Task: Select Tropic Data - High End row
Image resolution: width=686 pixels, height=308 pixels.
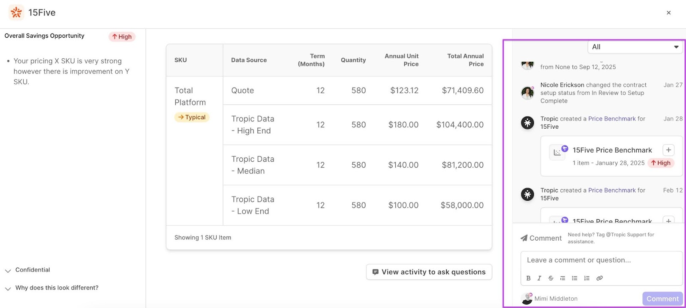Action: pyautogui.click(x=253, y=125)
